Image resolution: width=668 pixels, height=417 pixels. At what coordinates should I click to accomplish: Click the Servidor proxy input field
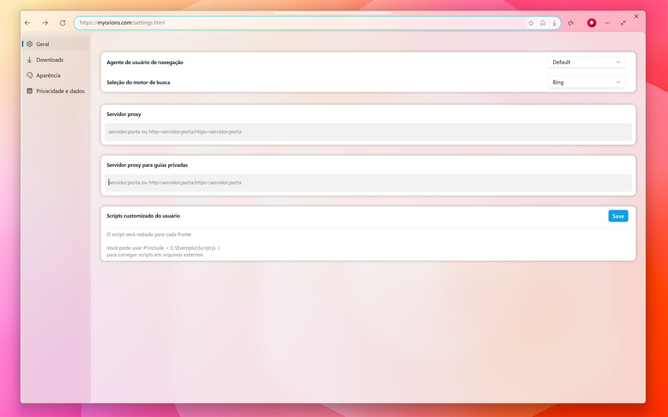368,131
